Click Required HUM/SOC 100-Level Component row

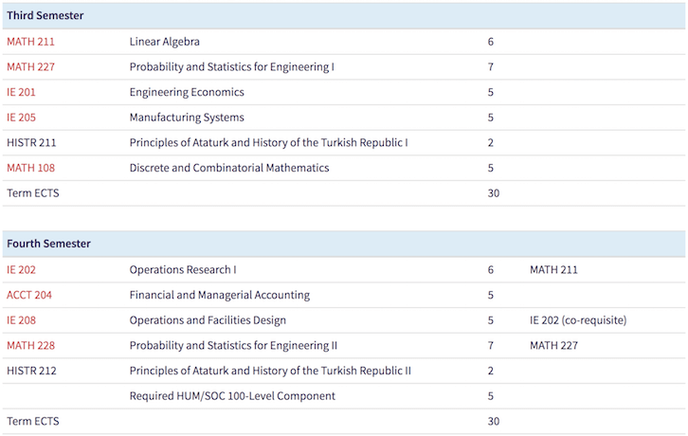pos(232,396)
